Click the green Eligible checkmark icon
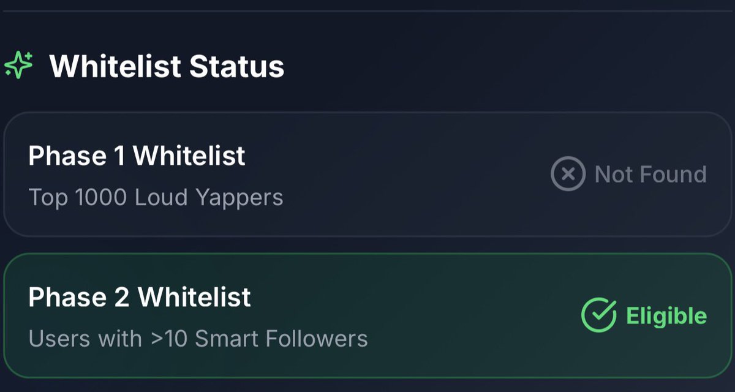Viewport: 735px width, 392px height. [598, 315]
